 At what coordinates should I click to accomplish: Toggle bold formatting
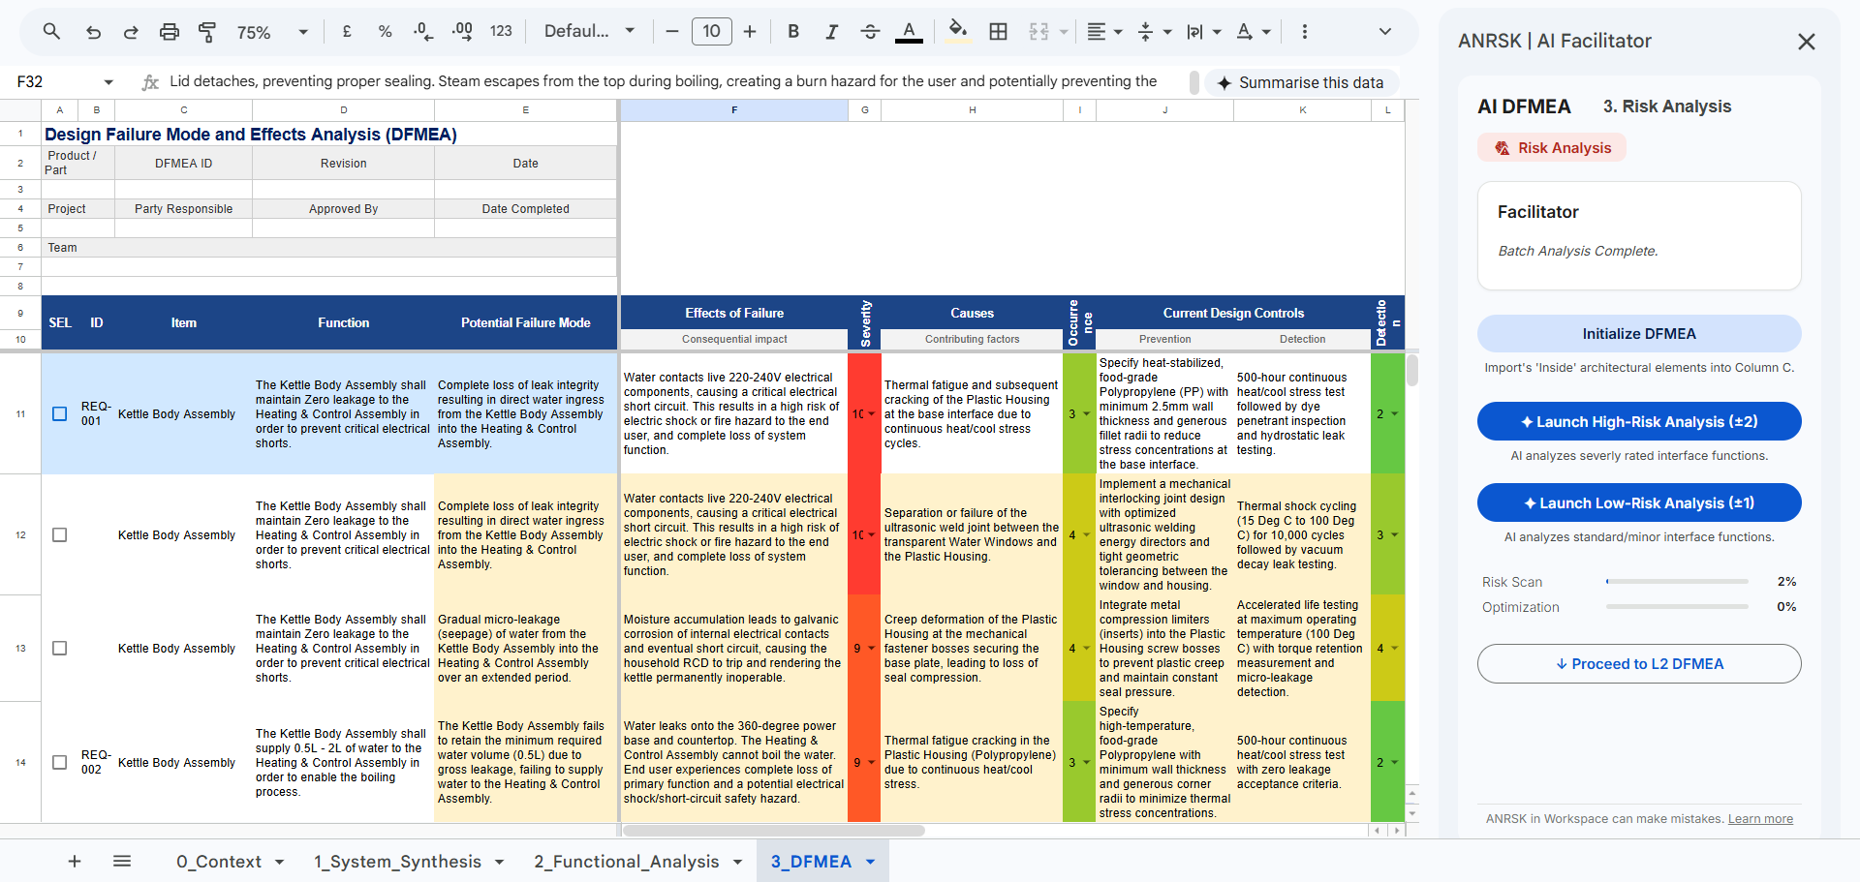point(793,32)
